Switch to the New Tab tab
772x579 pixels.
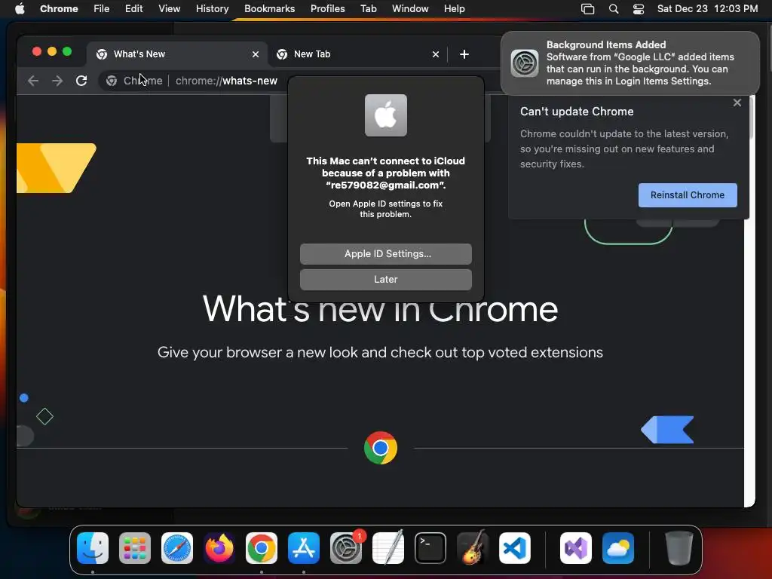click(357, 54)
